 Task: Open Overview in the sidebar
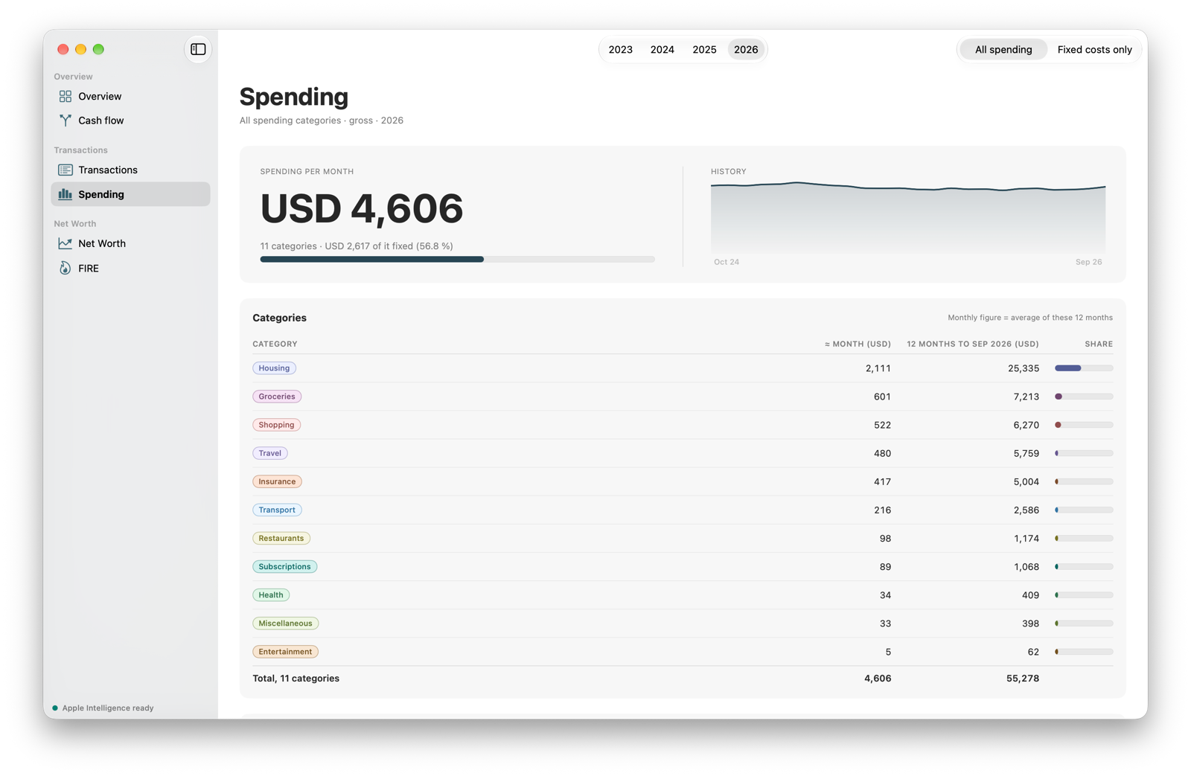pyautogui.click(x=130, y=96)
